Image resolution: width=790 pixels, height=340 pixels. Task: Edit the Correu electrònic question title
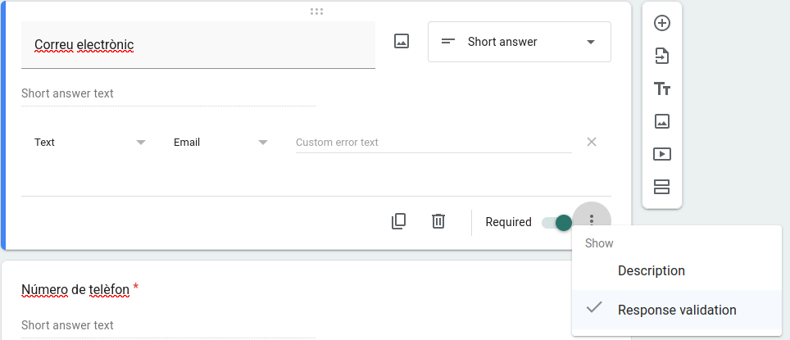[x=197, y=45]
